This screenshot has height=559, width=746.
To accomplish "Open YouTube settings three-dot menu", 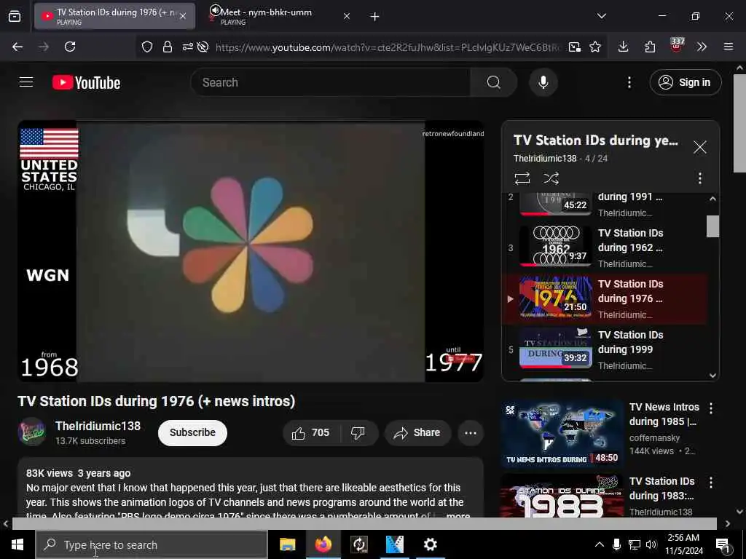I will tap(629, 82).
